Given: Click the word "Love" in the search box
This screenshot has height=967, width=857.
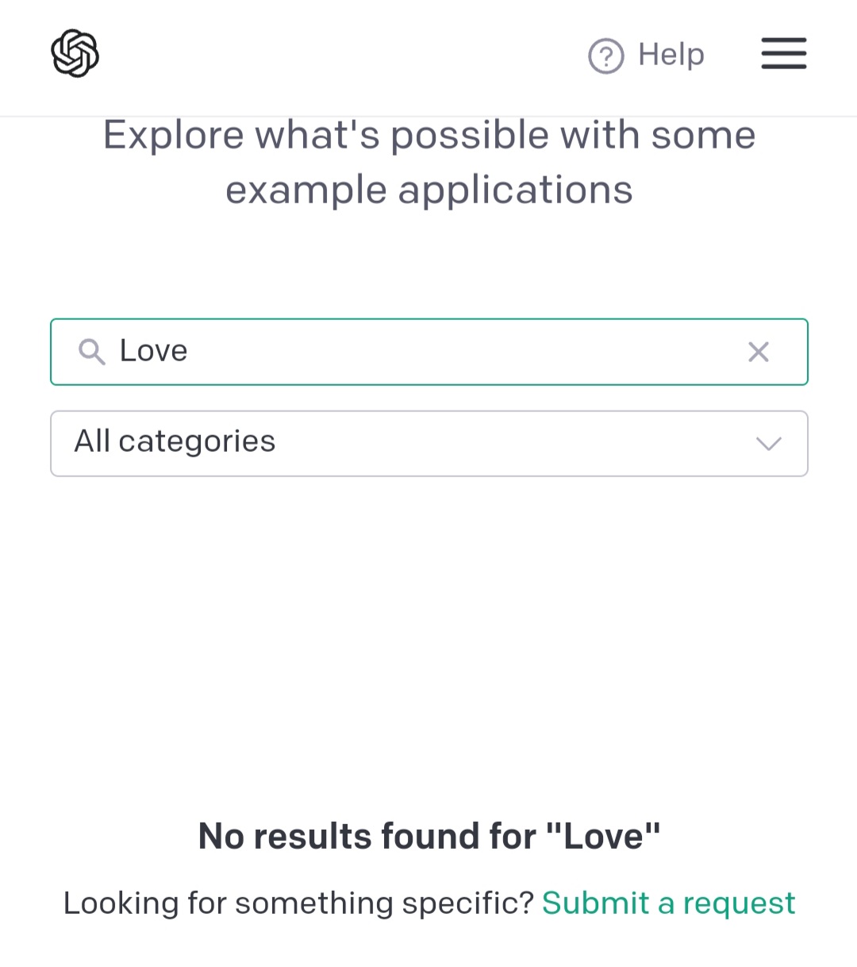Looking at the screenshot, I should [153, 351].
